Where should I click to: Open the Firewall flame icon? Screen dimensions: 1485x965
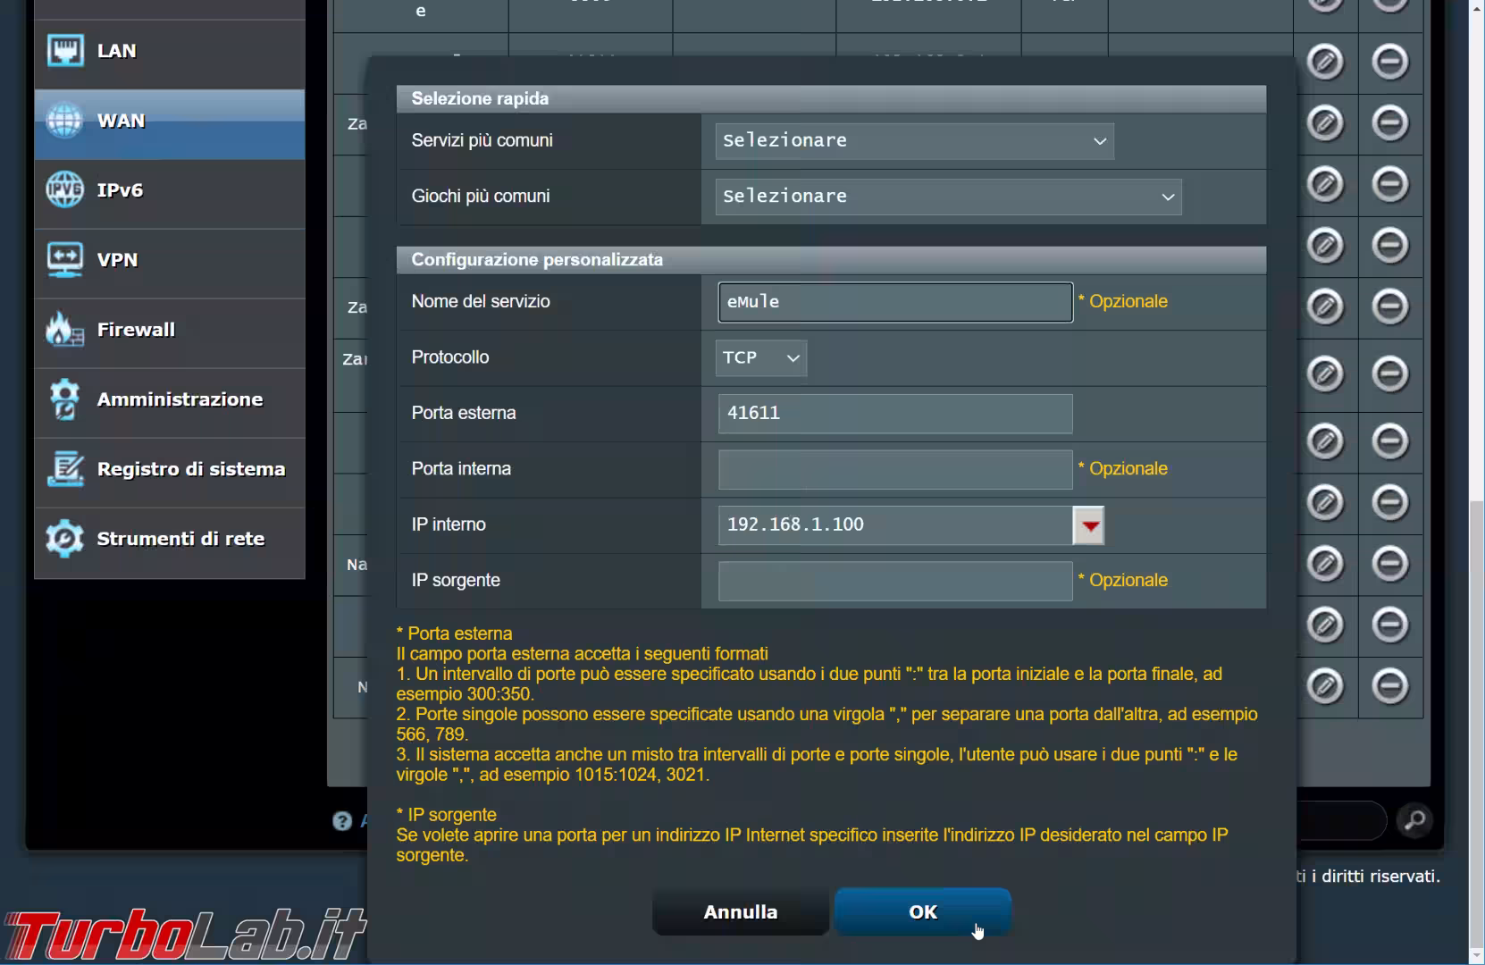pos(64,330)
